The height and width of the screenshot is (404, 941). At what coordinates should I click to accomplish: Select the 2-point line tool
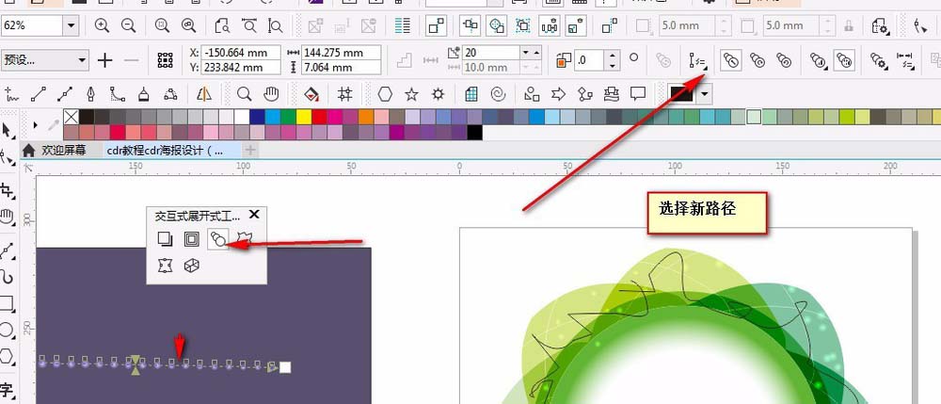point(39,94)
